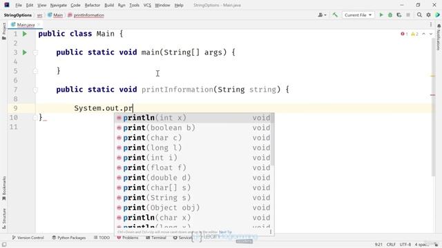Start Debug with the bug icon

click(x=390, y=15)
